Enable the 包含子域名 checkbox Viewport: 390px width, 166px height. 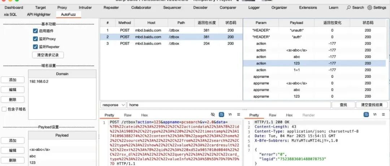tap(4, 109)
